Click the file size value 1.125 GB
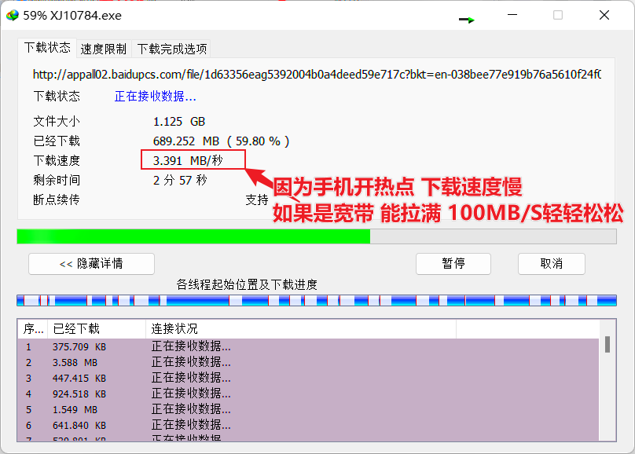The width and height of the screenshot is (635, 454). click(x=179, y=122)
